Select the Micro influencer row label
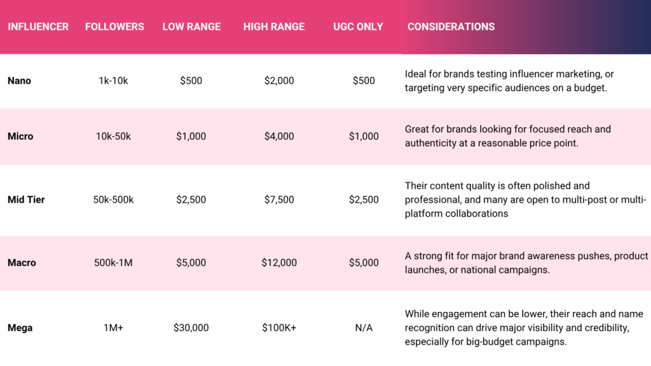 pos(20,136)
